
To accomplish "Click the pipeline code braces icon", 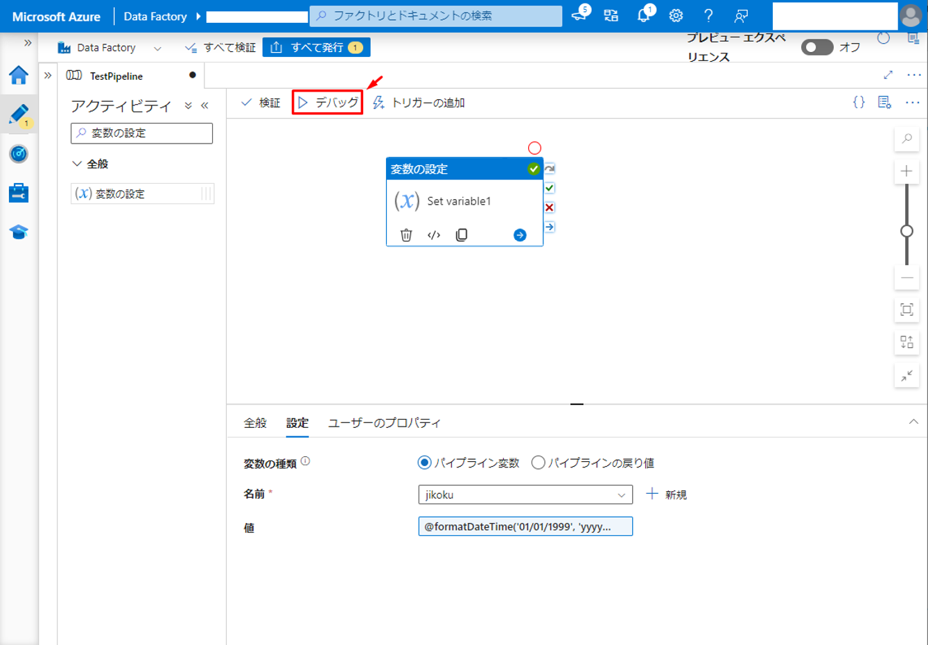I will [x=859, y=103].
